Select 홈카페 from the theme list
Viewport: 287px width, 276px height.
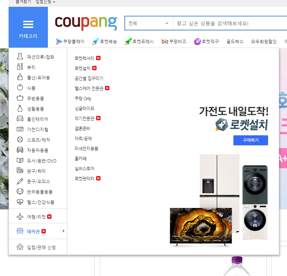point(80,159)
